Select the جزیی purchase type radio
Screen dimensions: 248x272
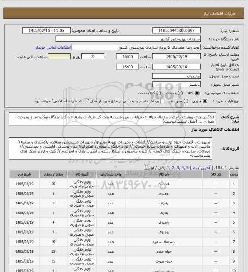pyautogui.click(x=205, y=101)
